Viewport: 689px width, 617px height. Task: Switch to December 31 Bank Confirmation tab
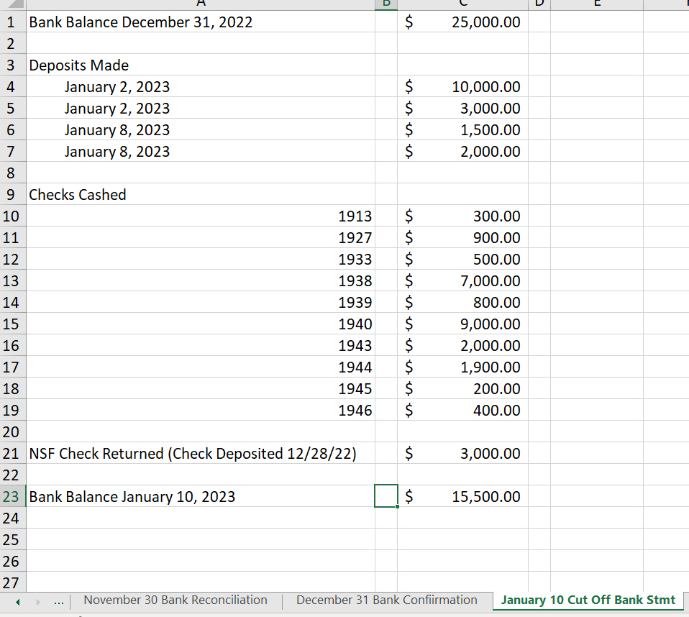[x=387, y=600]
